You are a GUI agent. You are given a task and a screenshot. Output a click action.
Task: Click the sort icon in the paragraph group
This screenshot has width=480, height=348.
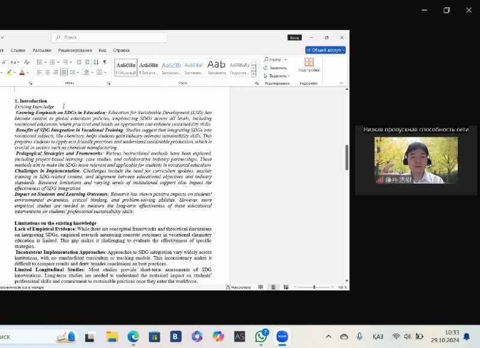[x=95, y=62]
